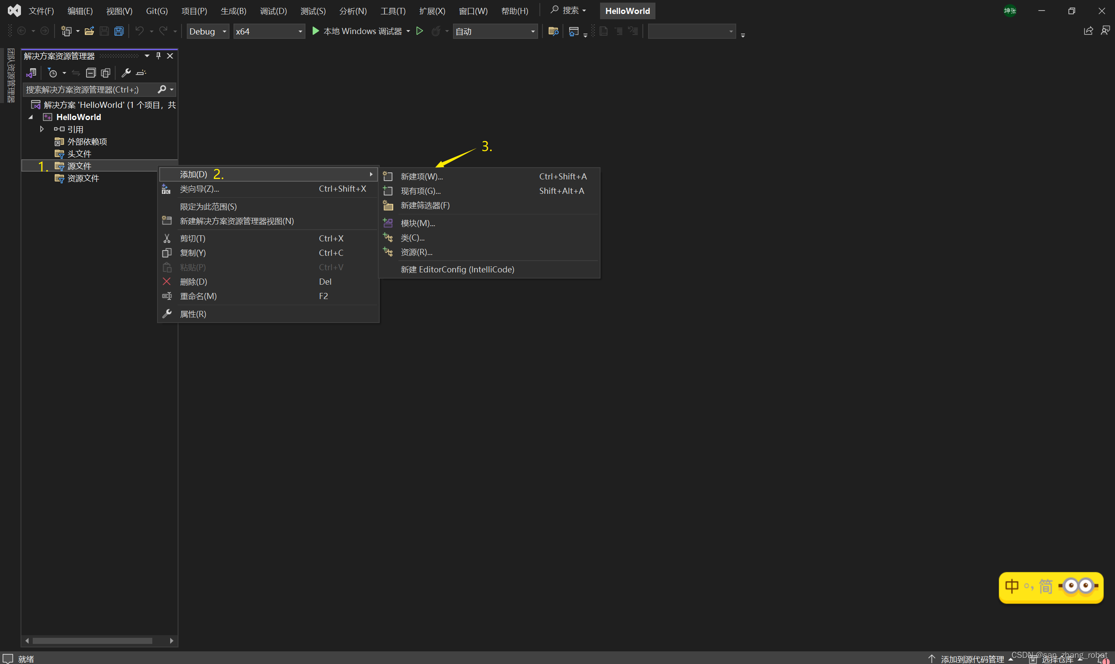The width and height of the screenshot is (1115, 664).
Task: Open the Debug configuration dropdown
Action: pyautogui.click(x=208, y=31)
